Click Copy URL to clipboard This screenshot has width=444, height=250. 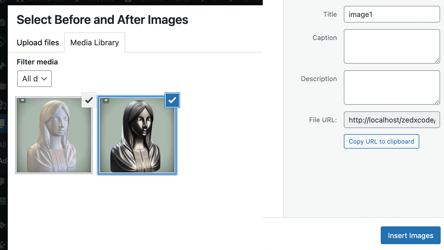(381, 141)
